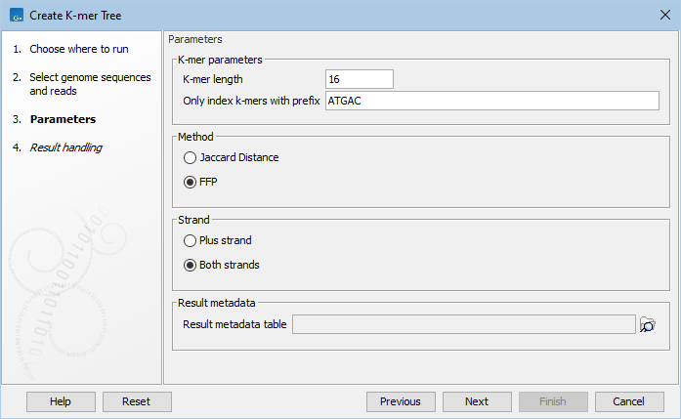This screenshot has height=419, width=681.
Task: Select the Parameters step in wizard list
Action: point(63,119)
